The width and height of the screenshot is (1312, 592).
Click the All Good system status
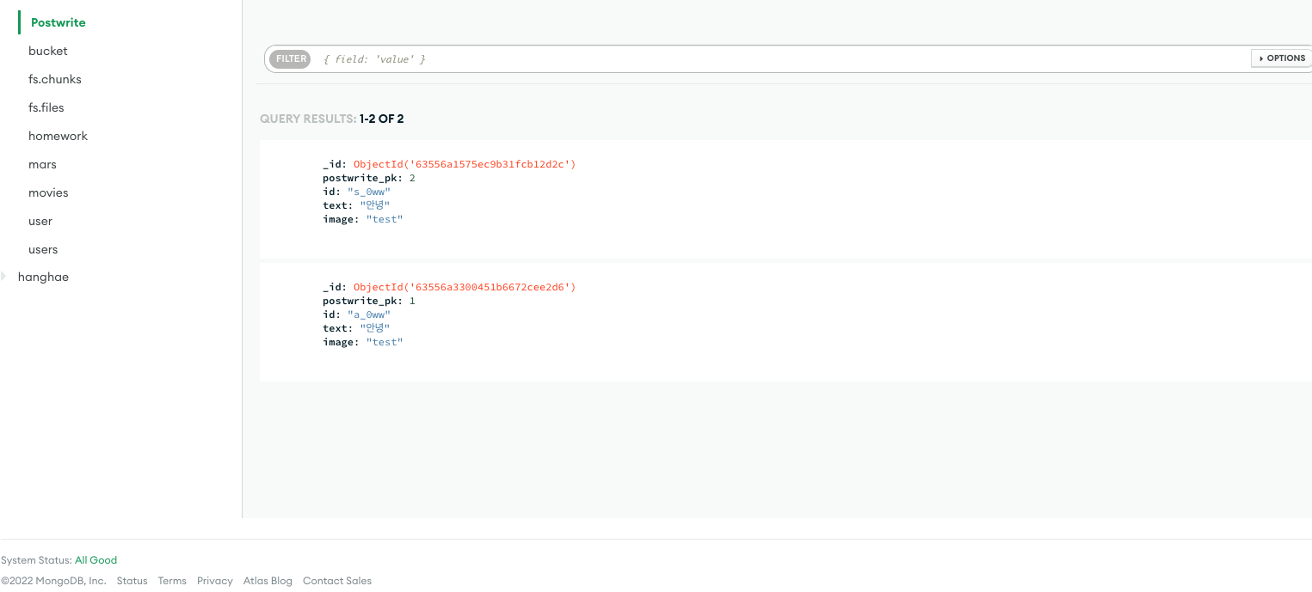pos(95,560)
